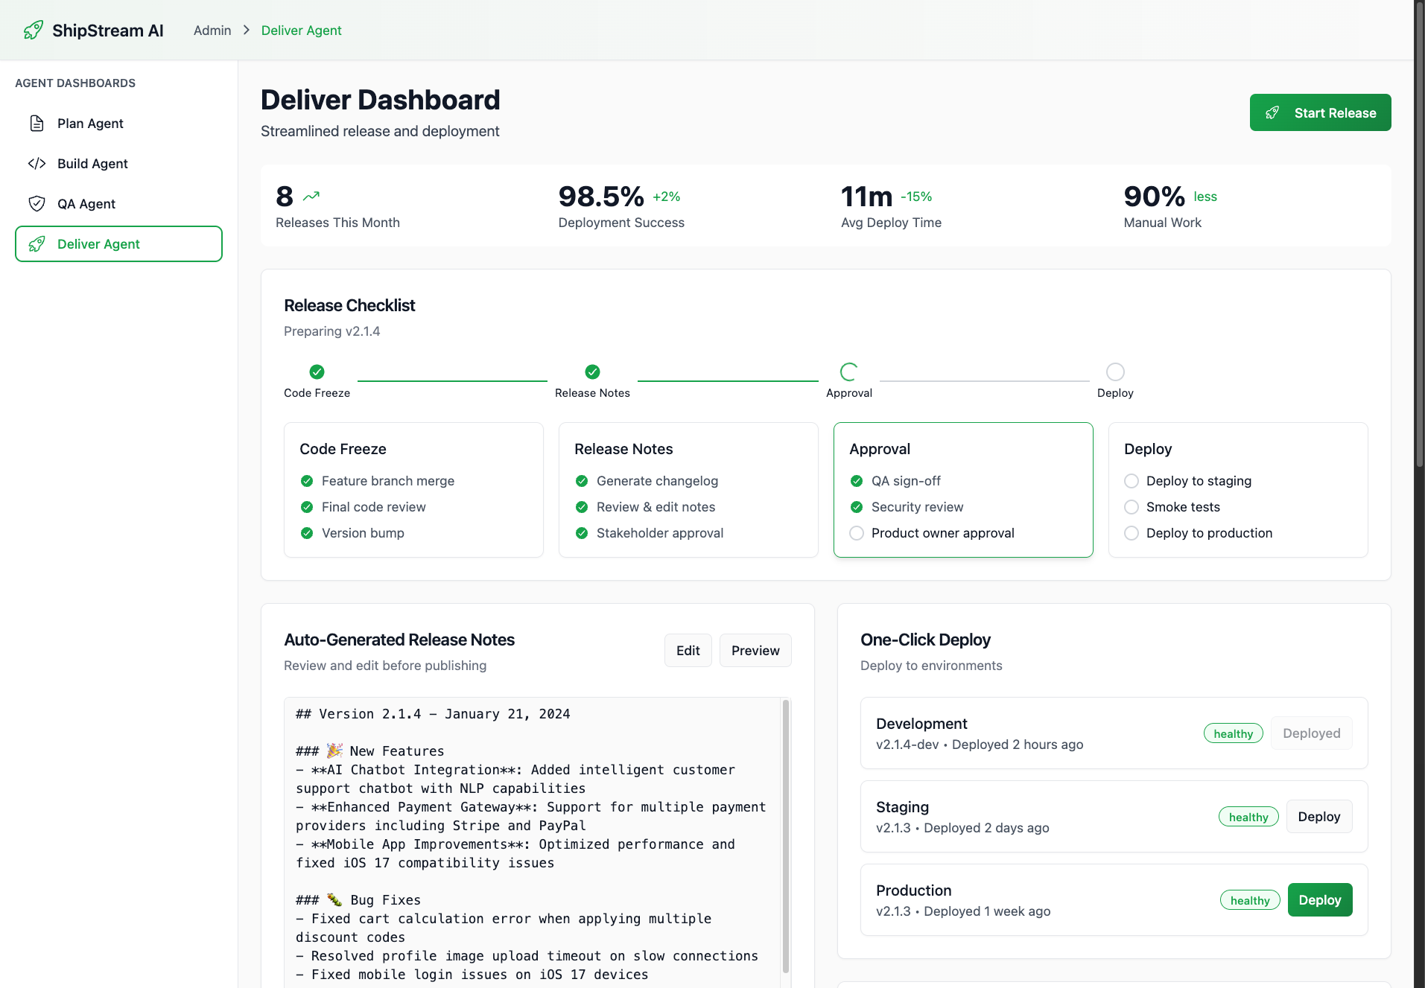Check the Deploy to staging item
This screenshot has width=1425, height=988.
click(x=1132, y=481)
